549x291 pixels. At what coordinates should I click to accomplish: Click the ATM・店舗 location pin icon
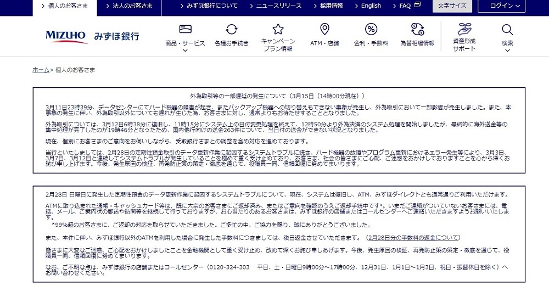click(x=324, y=29)
